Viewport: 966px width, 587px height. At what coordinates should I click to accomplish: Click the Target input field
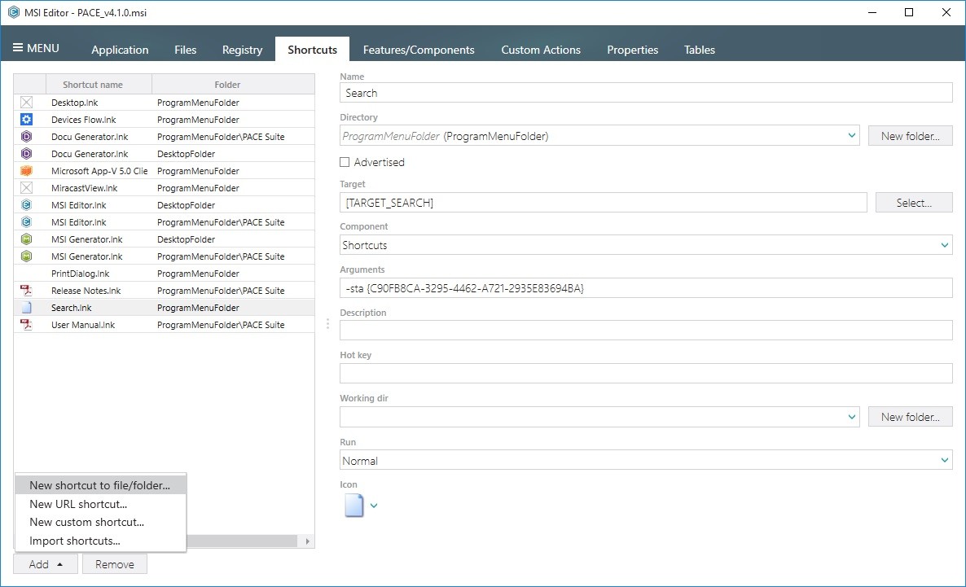(x=603, y=203)
